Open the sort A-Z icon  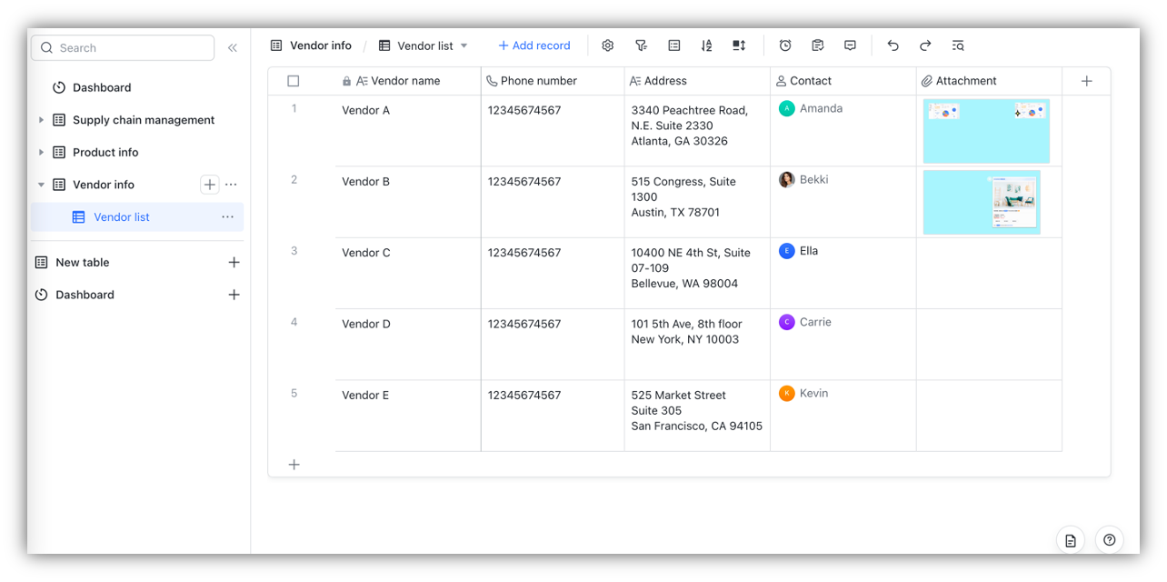(x=706, y=45)
